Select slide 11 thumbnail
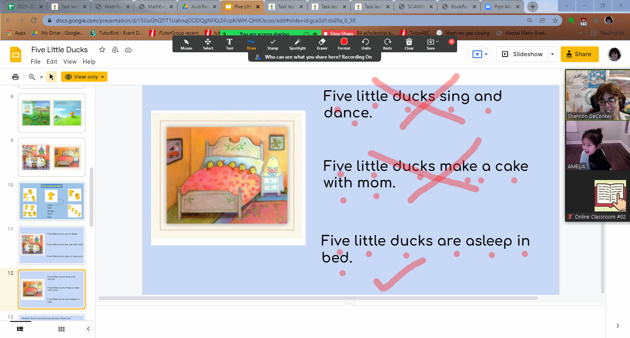The height and width of the screenshot is (338, 630). point(52,245)
